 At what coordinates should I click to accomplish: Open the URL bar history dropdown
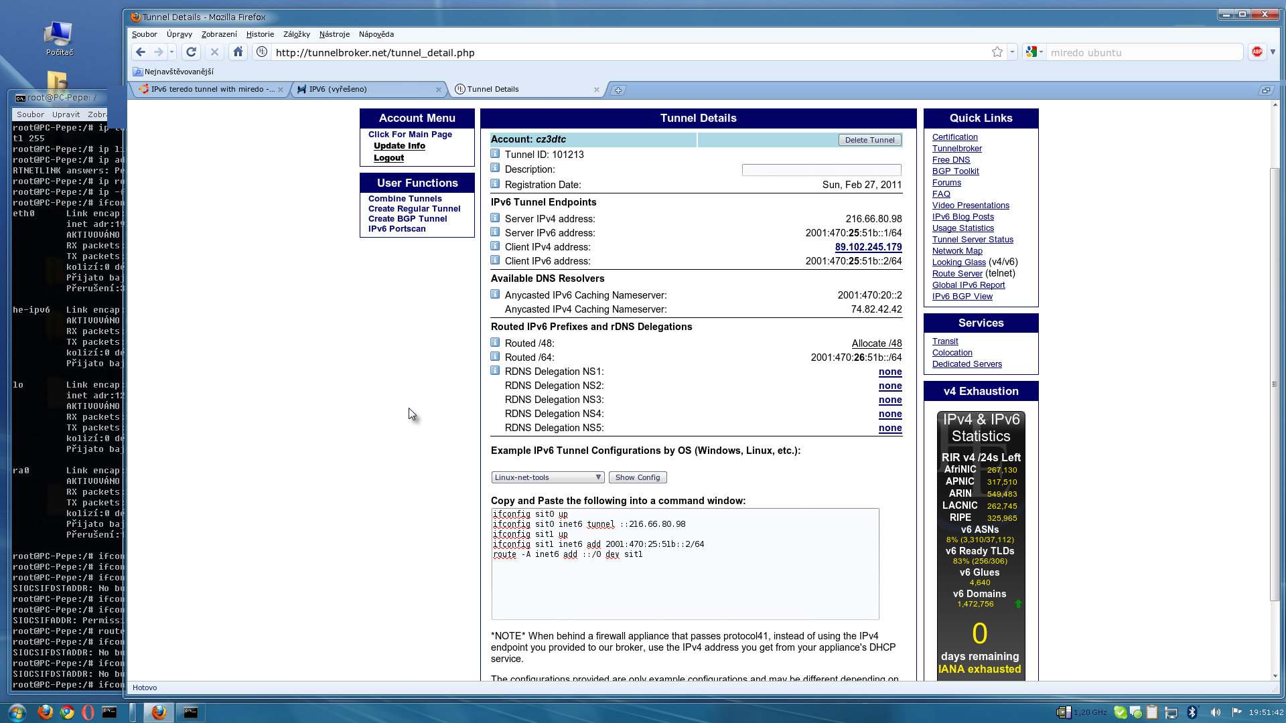tap(1012, 52)
